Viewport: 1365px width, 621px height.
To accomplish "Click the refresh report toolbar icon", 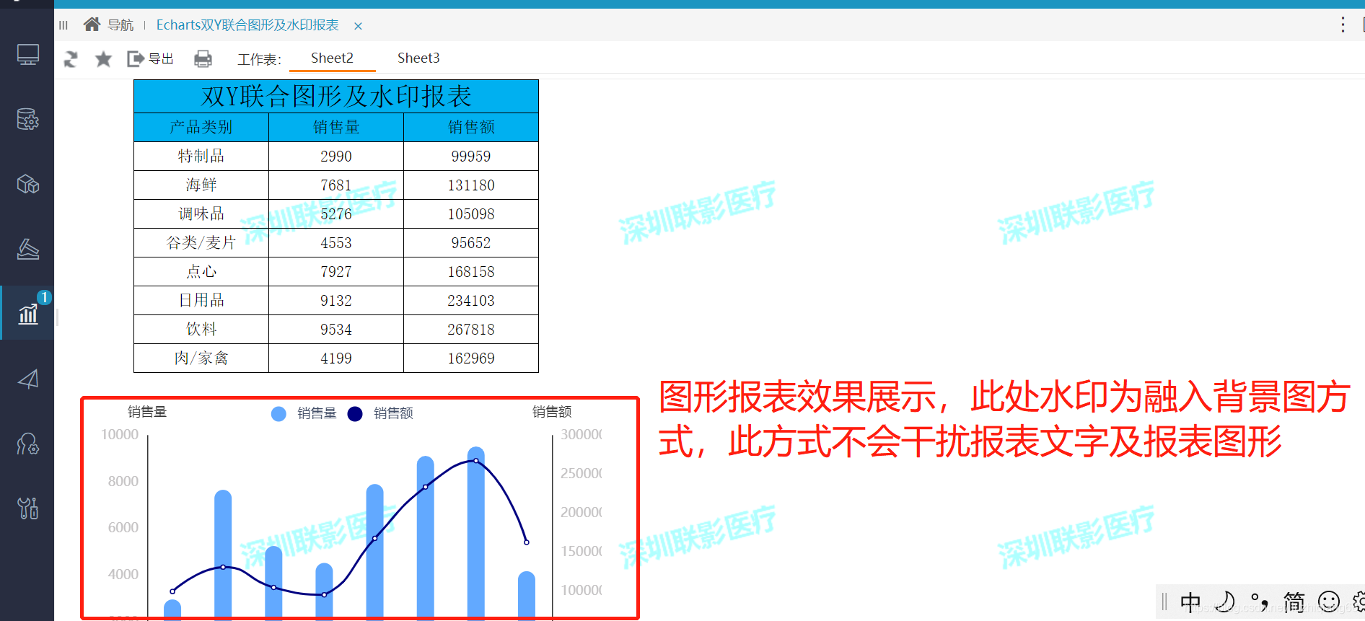I will (x=71, y=59).
